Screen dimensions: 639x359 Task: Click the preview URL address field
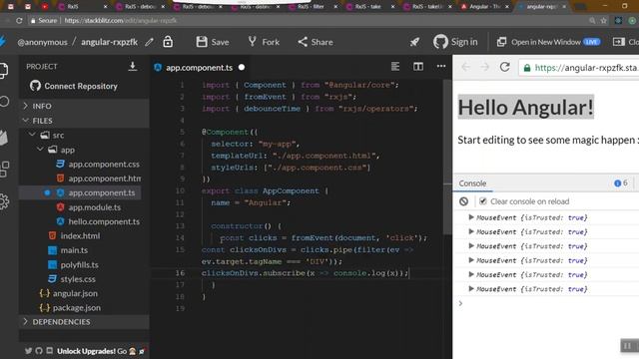pos(579,68)
